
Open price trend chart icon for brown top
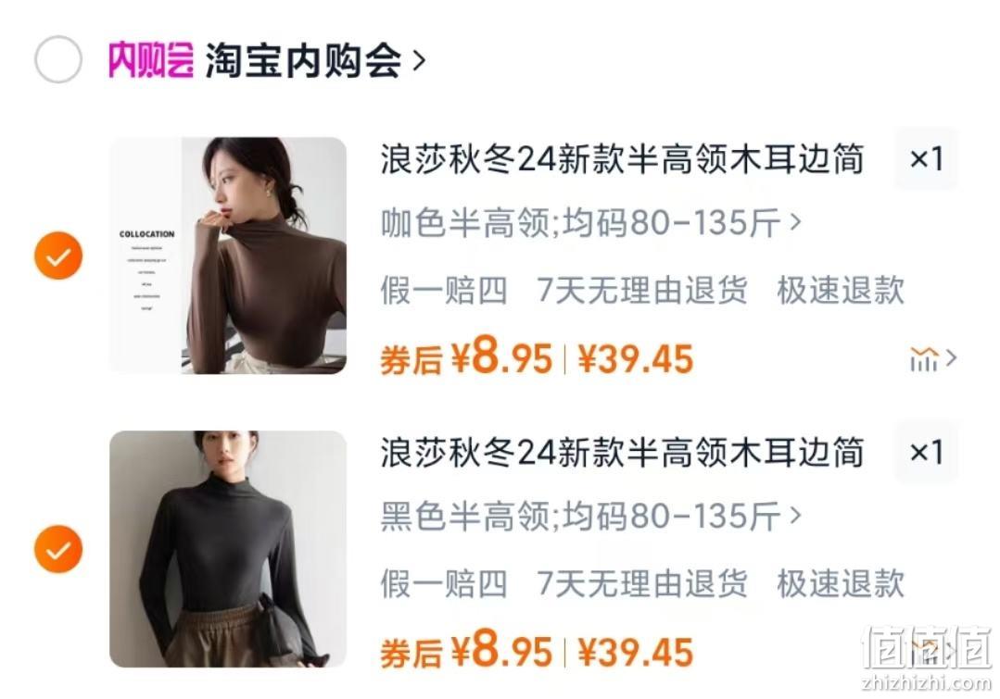point(933,358)
